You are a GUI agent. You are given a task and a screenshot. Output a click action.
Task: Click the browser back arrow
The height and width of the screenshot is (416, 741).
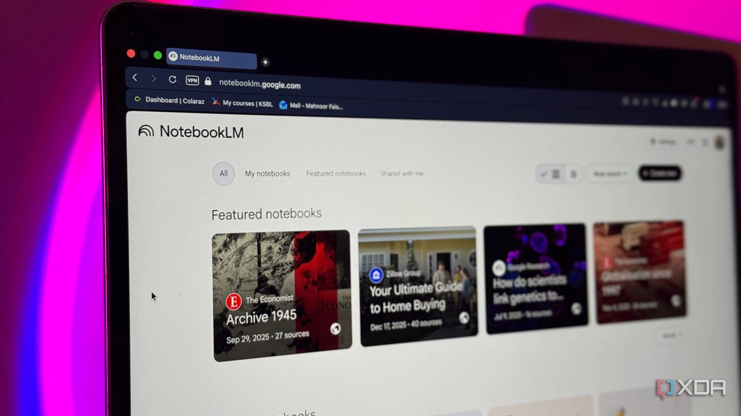point(135,78)
